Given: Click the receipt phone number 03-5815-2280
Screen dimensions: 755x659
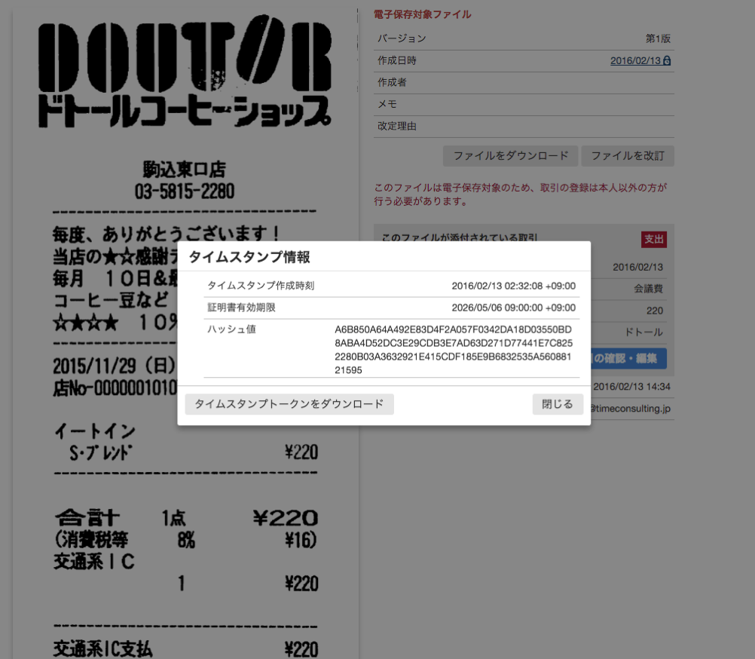Looking at the screenshot, I should (x=185, y=192).
